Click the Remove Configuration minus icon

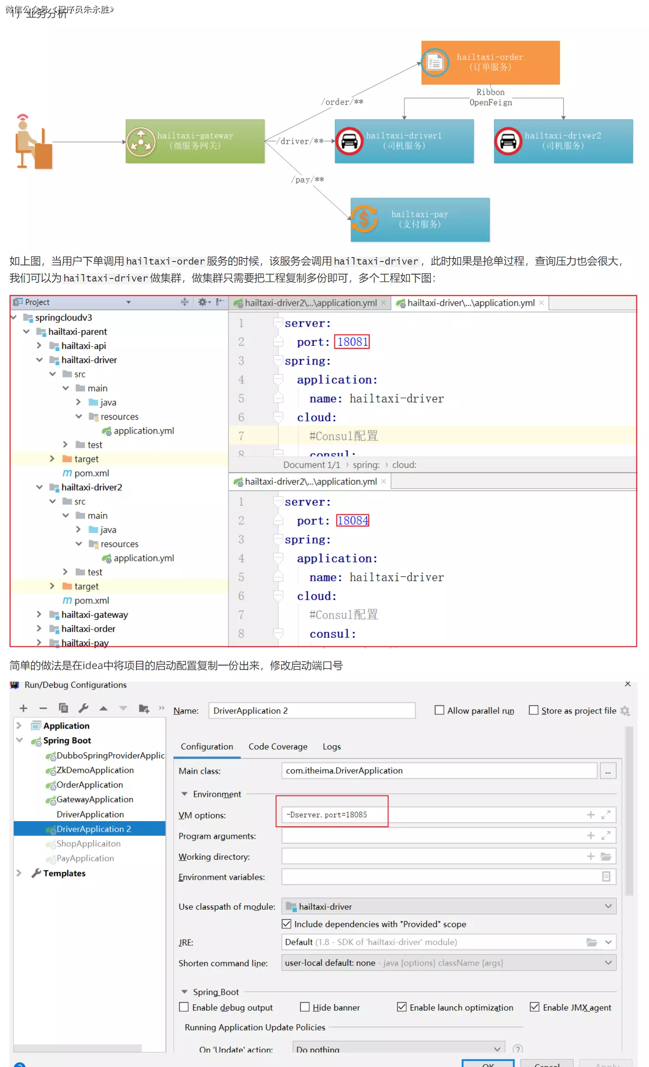pyautogui.click(x=43, y=709)
